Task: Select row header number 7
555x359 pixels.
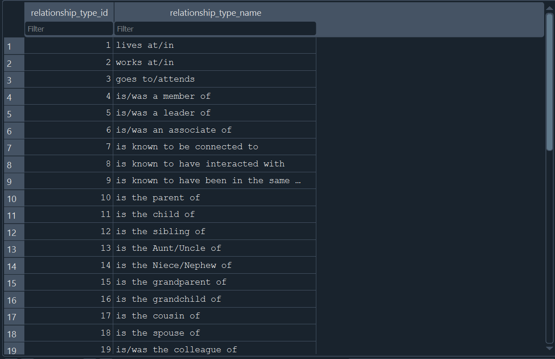Action: coord(14,147)
